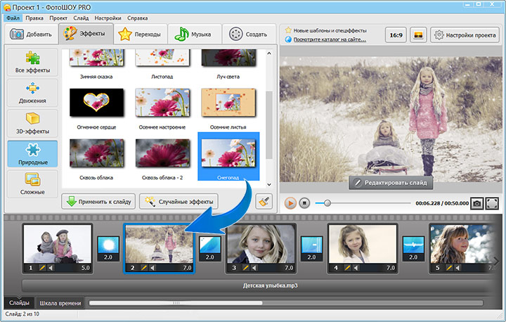Toggle the speaker icon on slide 4
The image size is (506, 322).
(x=356, y=268)
